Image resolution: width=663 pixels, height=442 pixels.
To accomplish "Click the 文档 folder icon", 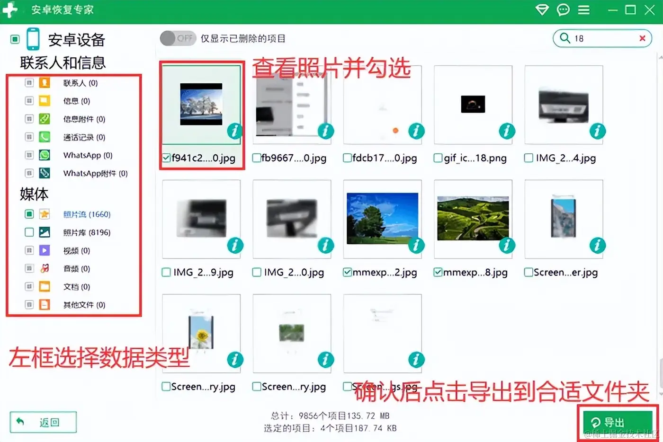I will coord(45,286).
